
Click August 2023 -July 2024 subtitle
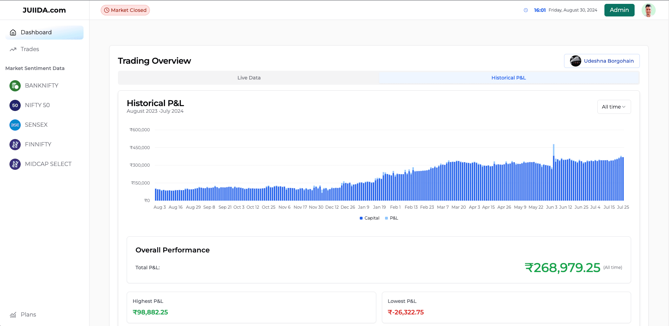155,111
